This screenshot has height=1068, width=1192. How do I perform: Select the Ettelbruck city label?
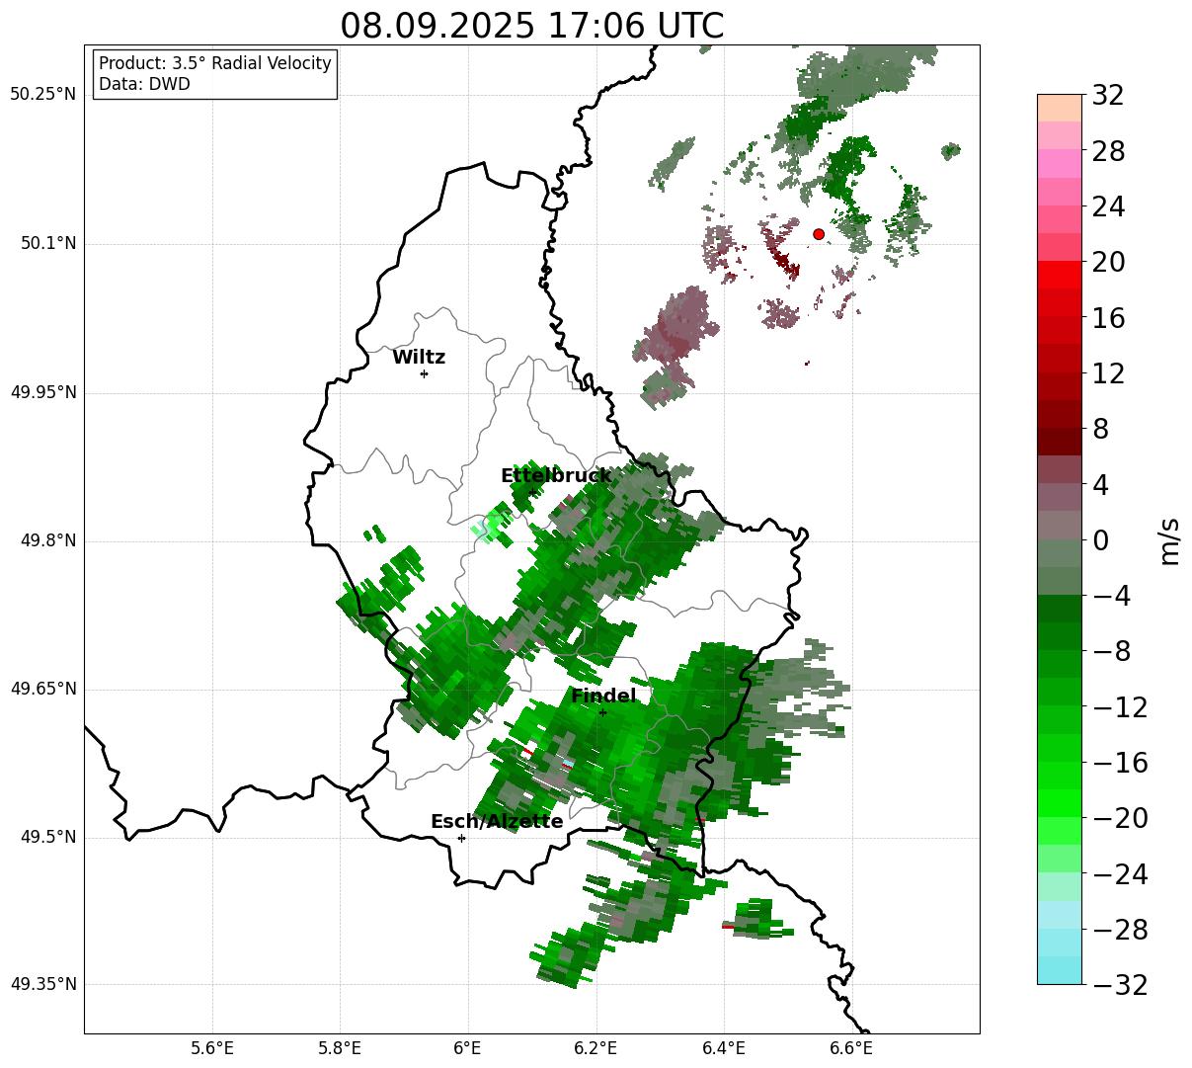pyautogui.click(x=556, y=476)
